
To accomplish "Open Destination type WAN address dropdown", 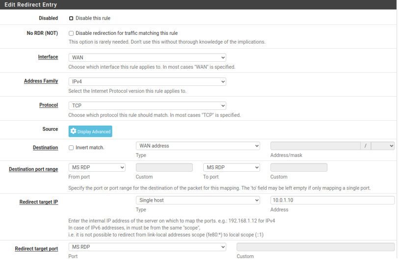I will [198, 146].
